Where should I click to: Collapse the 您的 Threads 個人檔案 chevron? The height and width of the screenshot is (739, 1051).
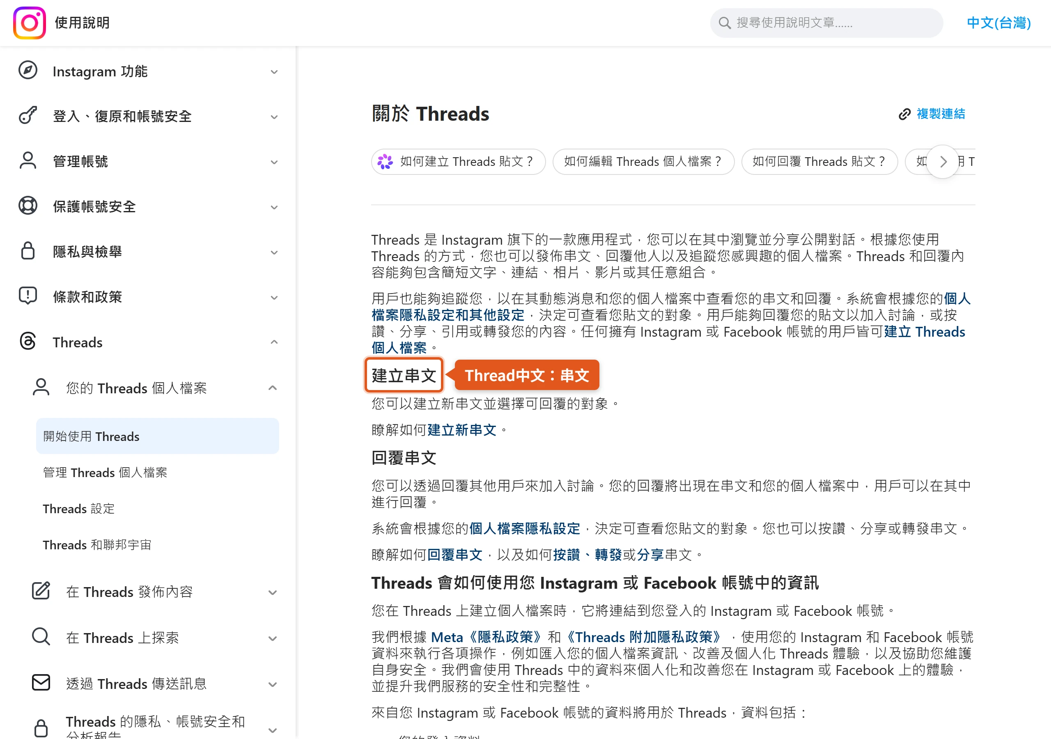[272, 388]
